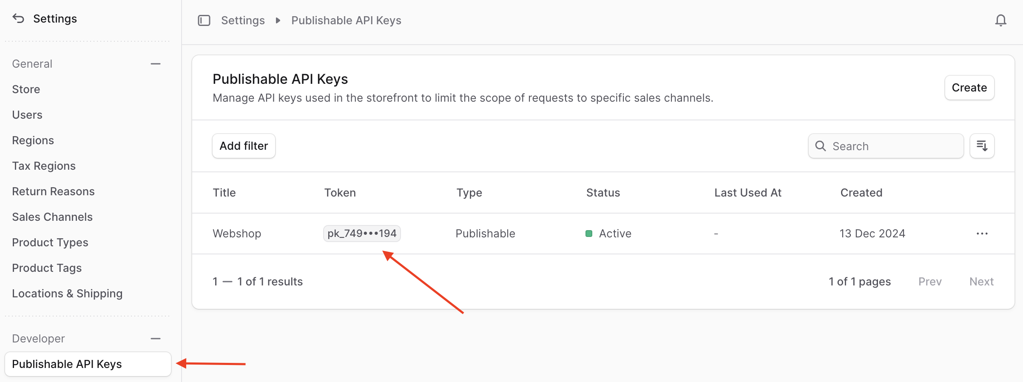
Task: Open the notification bell
Action: (x=1000, y=20)
